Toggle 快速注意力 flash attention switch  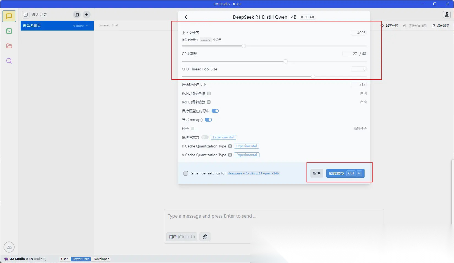[x=205, y=137]
